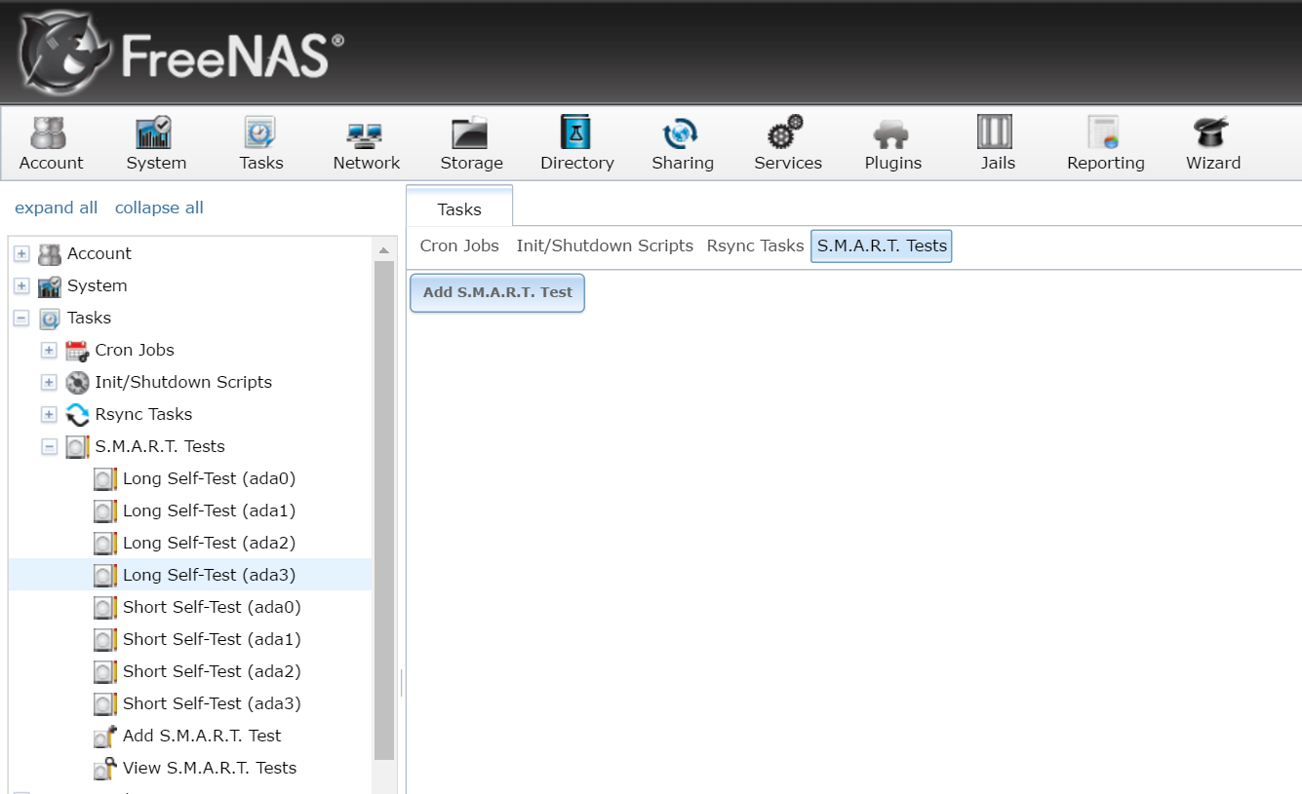Image resolution: width=1302 pixels, height=794 pixels.
Task: Open the Directory toolbar icon
Action: tap(577, 132)
